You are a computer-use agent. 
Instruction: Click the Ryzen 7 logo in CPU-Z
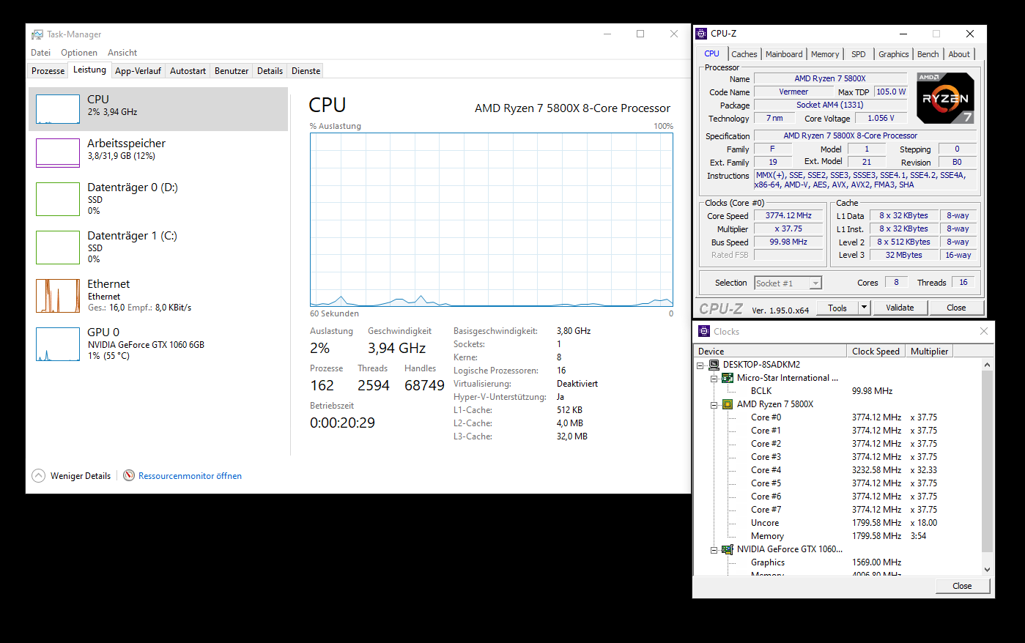point(945,97)
